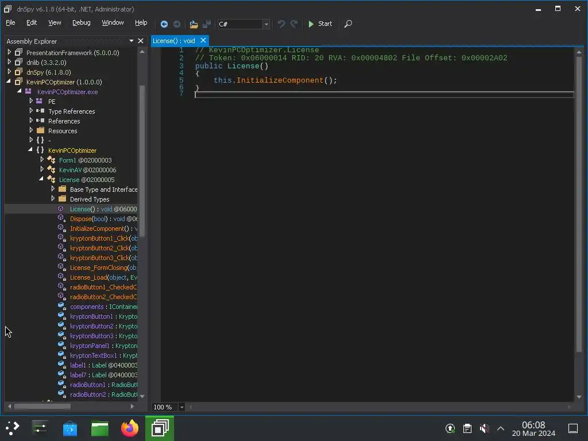
Task: Expand the Type References node
Action: pos(31,111)
